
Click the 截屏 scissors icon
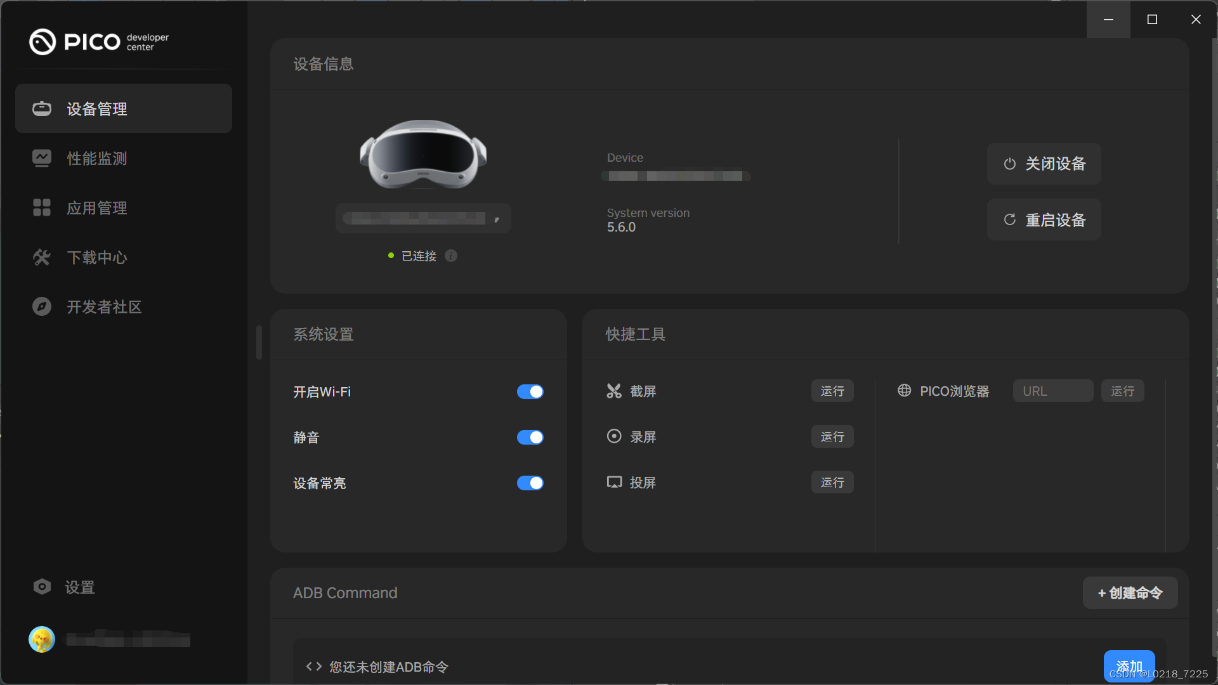tap(613, 391)
